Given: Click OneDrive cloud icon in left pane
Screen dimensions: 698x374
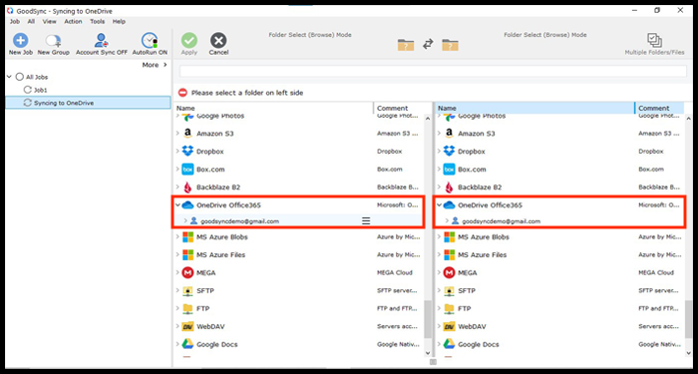Looking at the screenshot, I should (187, 205).
